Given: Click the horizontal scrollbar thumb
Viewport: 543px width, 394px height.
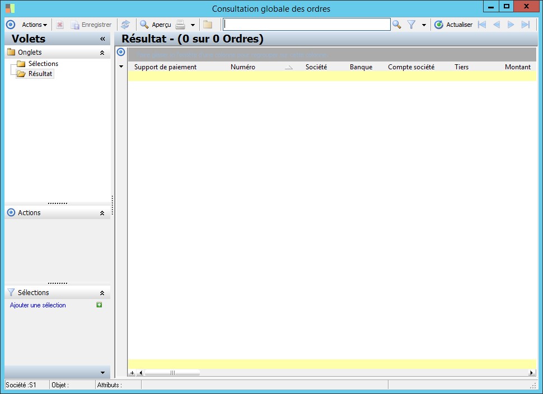Looking at the screenshot, I should click(172, 373).
